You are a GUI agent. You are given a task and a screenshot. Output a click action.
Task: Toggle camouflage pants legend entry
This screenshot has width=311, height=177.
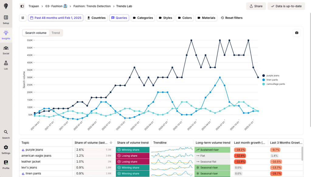274,84
